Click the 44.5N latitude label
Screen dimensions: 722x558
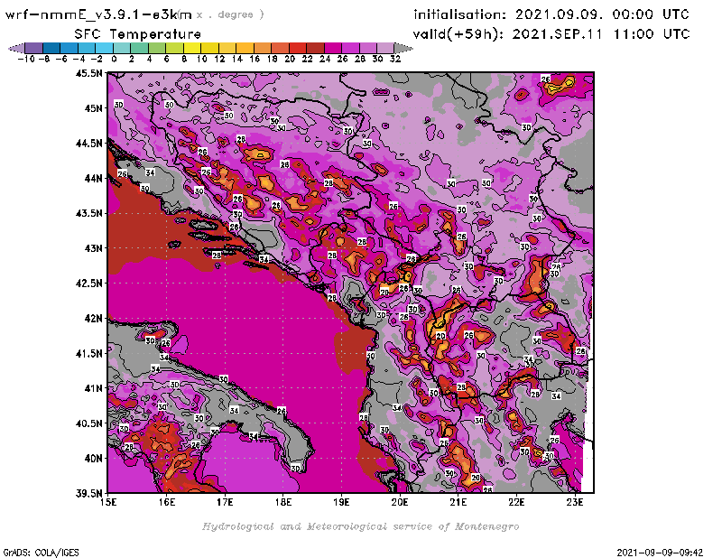point(88,144)
